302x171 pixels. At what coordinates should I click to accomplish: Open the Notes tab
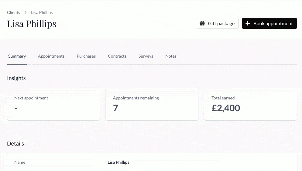171,56
